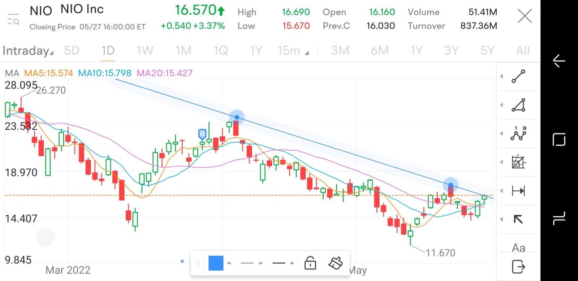Choose the 6M time range

[380, 51]
